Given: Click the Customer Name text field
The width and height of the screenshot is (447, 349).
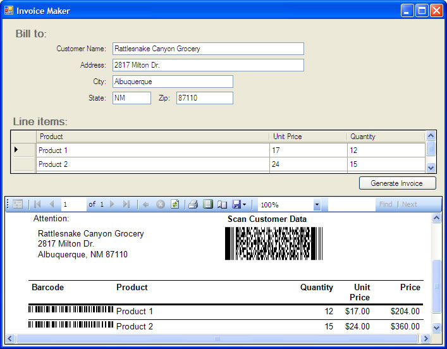Looking at the screenshot, I should point(208,49).
